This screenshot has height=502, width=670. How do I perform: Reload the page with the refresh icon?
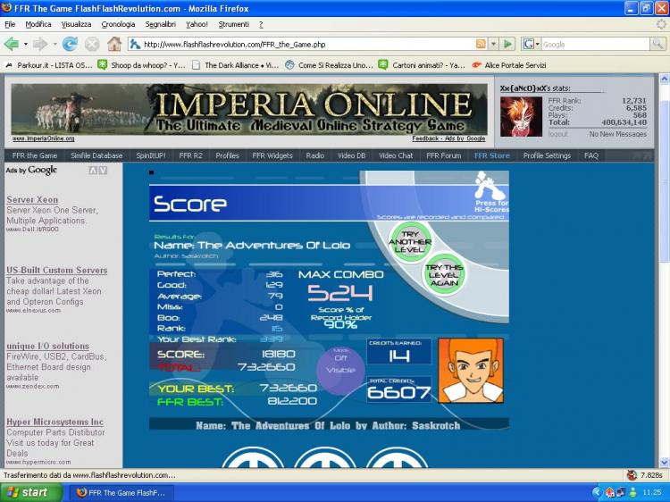click(70, 44)
